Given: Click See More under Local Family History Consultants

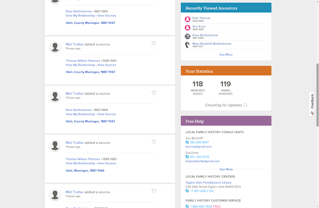Looking at the screenshot, I should 226,169.
